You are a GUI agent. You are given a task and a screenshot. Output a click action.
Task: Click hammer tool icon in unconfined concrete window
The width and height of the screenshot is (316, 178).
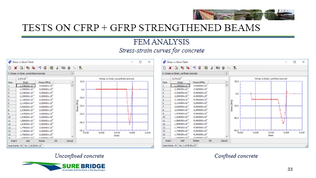pos(80,68)
